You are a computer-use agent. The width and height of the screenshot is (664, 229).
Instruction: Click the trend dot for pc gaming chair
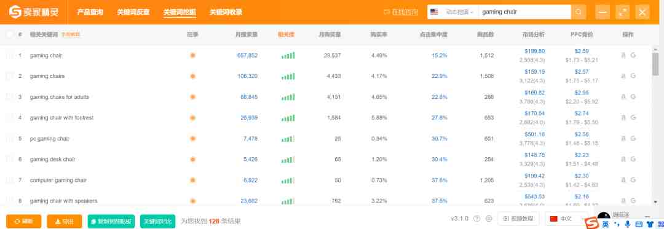[x=192, y=139]
